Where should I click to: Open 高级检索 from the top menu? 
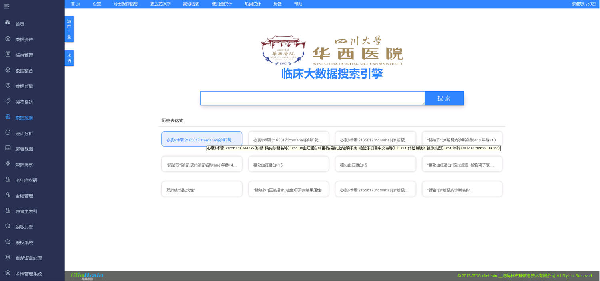(191, 4)
